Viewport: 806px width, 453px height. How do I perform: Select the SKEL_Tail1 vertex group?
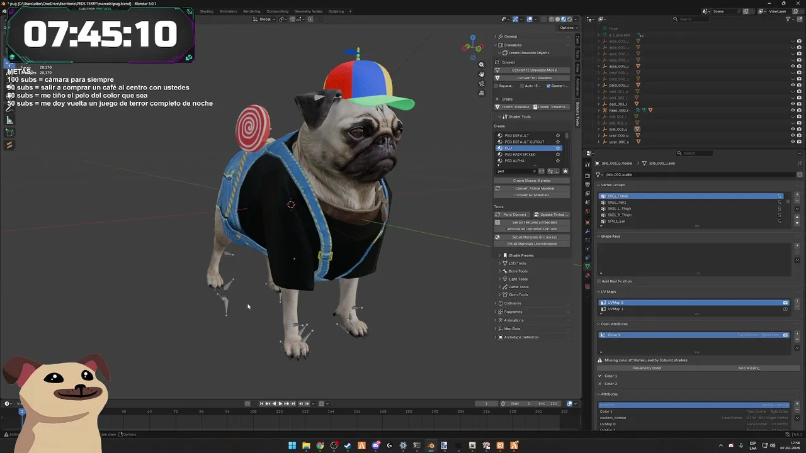[691, 203]
